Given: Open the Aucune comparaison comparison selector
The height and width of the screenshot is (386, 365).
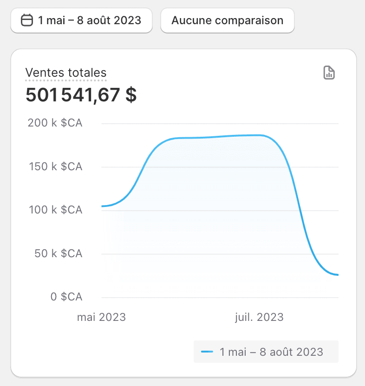Looking at the screenshot, I should (x=227, y=20).
